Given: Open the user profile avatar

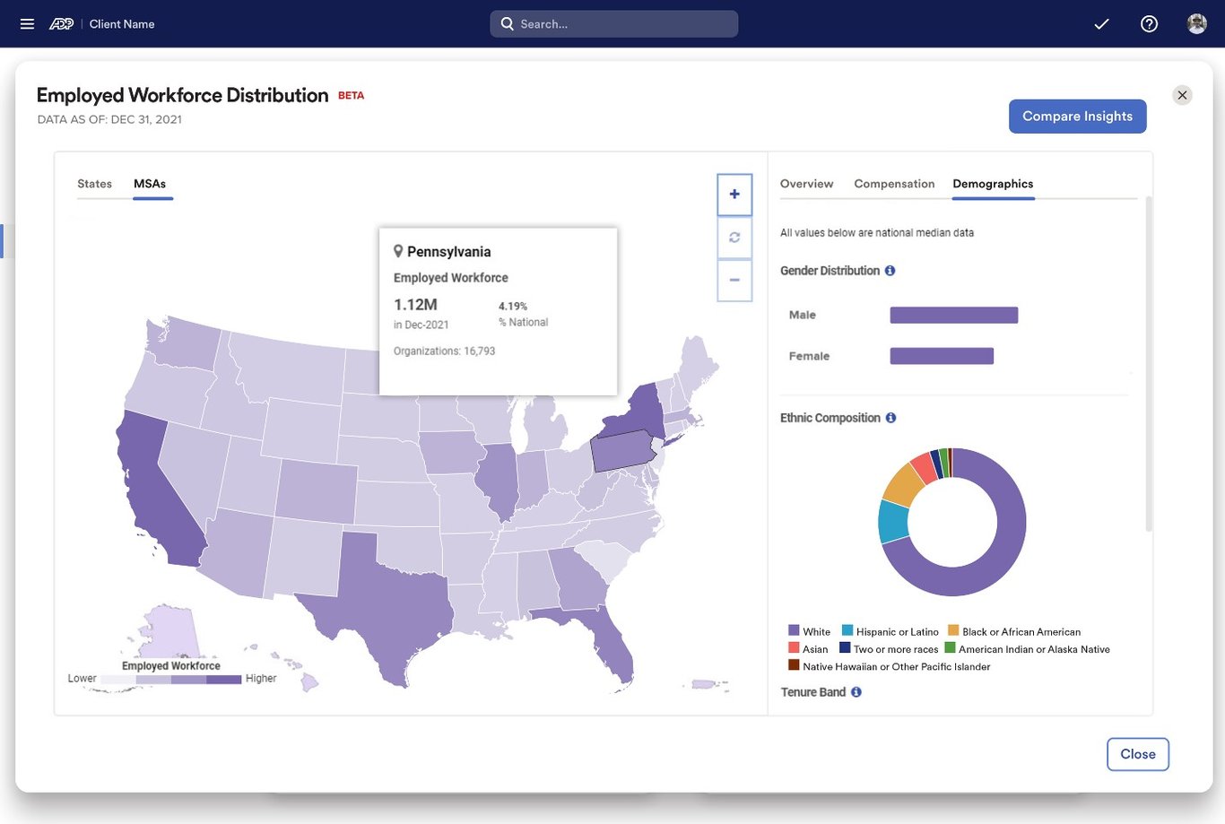Looking at the screenshot, I should pos(1196,23).
